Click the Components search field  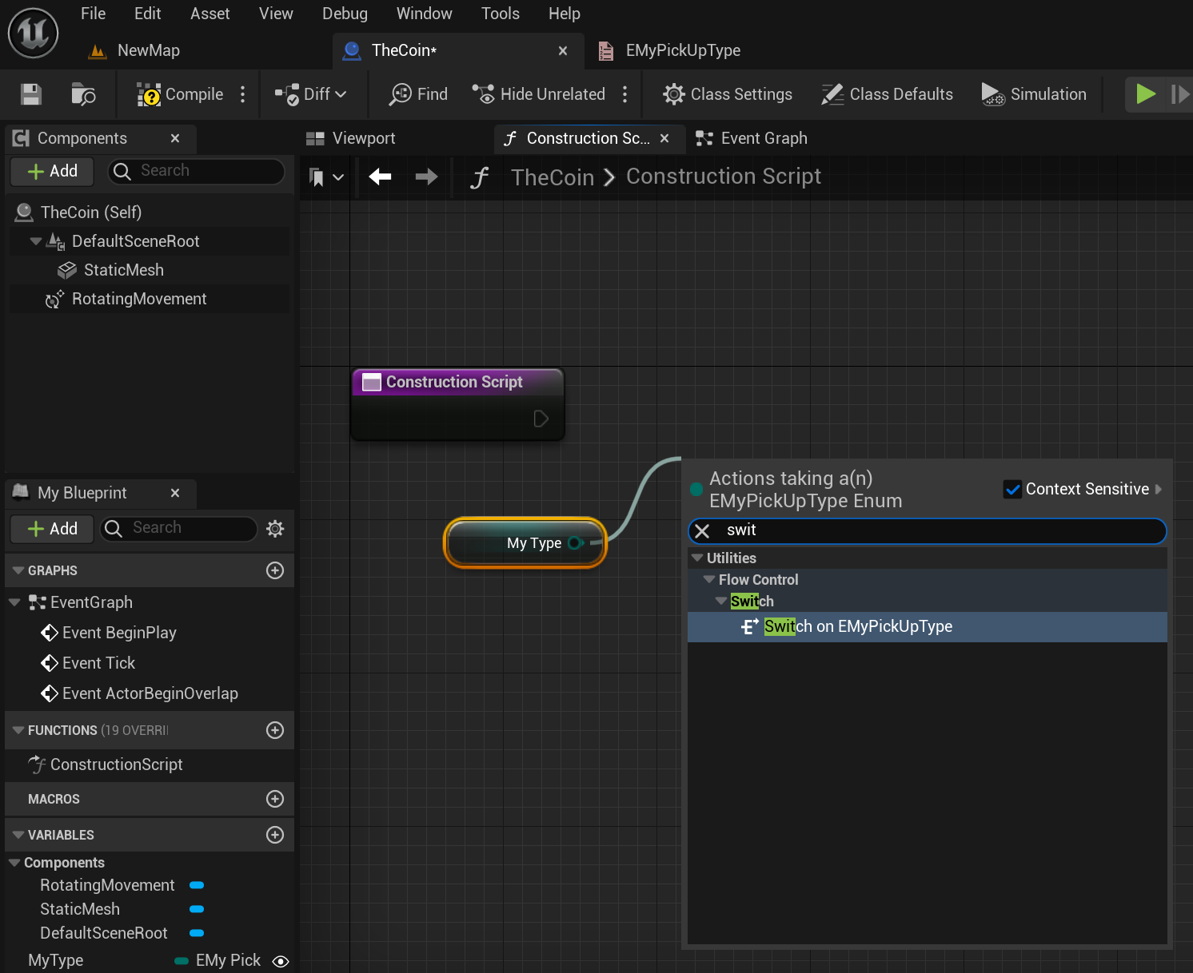tap(196, 171)
